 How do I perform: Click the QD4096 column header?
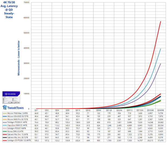coord(161,110)
